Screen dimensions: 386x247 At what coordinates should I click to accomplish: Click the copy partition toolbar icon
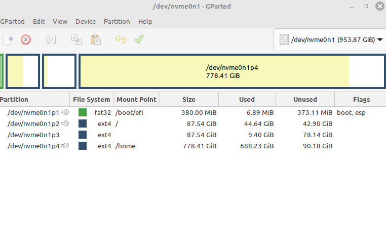point(76,39)
